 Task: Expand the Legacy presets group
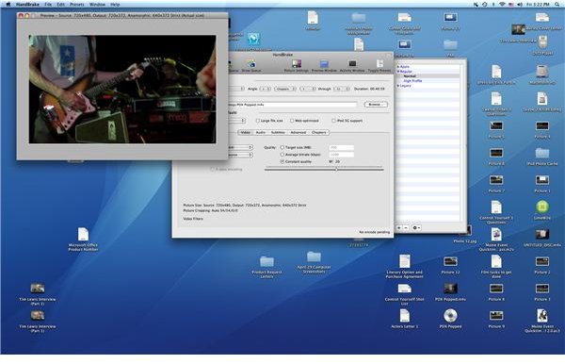[398, 86]
